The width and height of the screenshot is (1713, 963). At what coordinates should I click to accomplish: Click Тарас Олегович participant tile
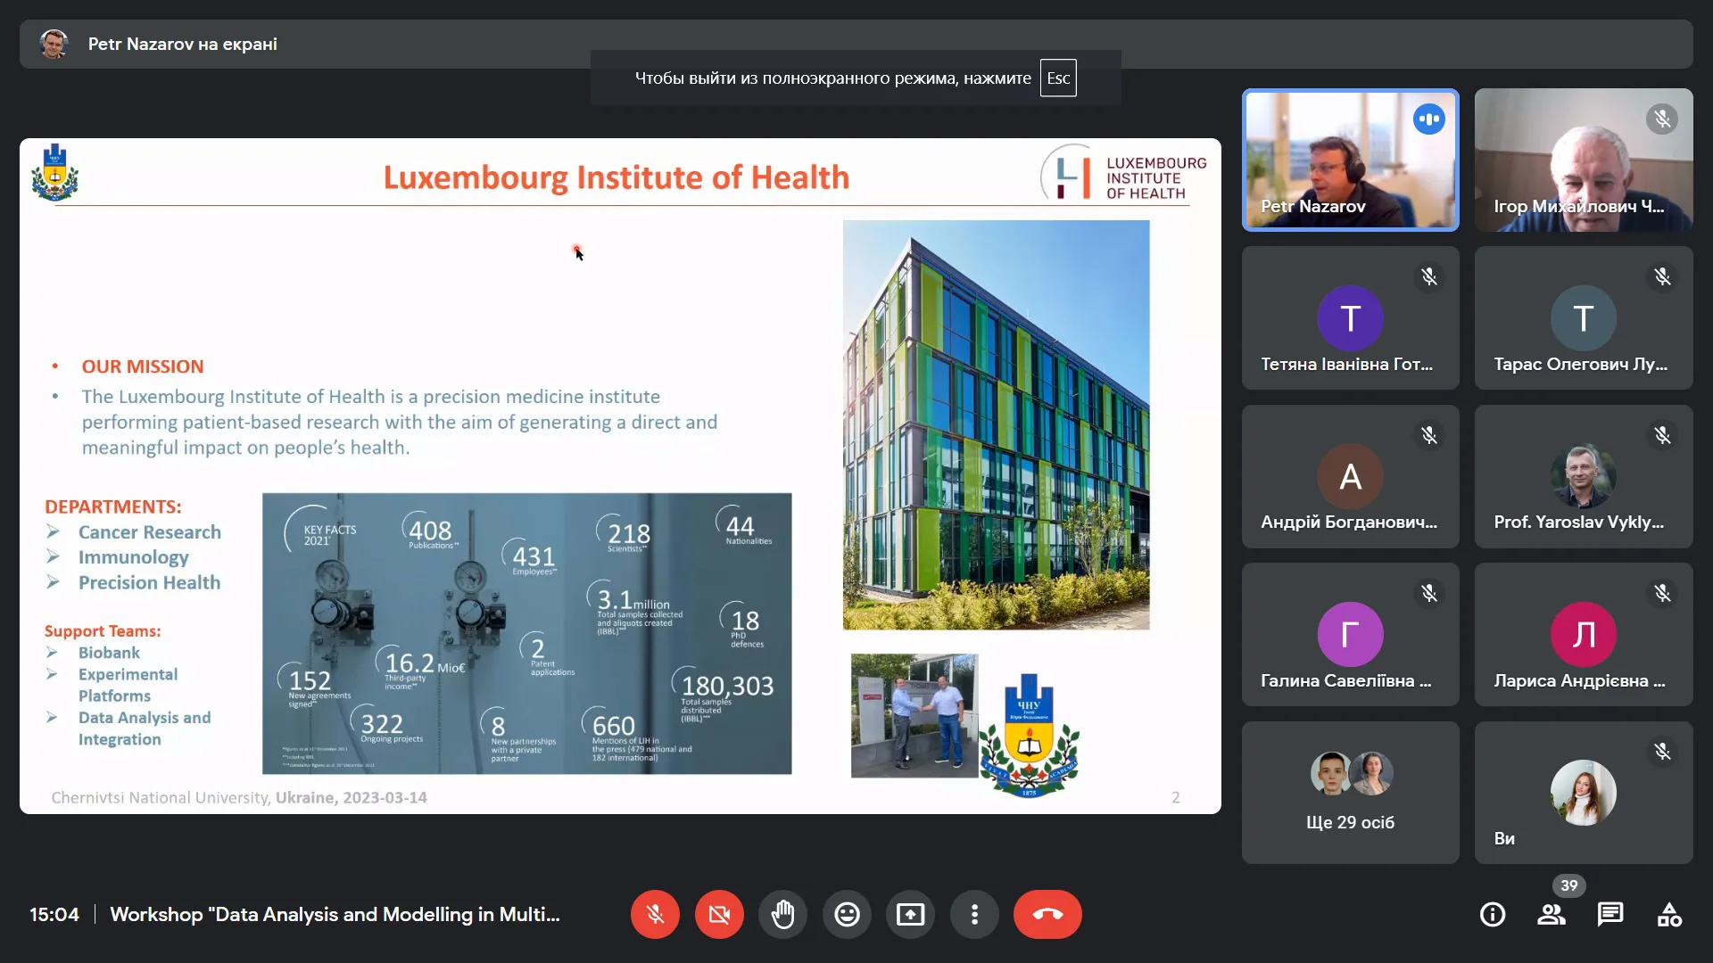(1584, 317)
